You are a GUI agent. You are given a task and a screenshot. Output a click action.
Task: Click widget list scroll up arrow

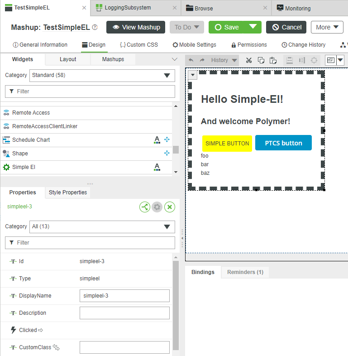[176, 106]
